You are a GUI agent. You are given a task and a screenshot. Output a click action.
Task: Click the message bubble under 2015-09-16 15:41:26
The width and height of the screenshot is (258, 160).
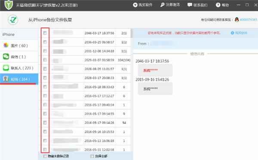155,89
